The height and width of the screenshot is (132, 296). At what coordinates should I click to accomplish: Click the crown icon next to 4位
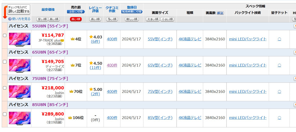pyautogui.click(x=72, y=39)
